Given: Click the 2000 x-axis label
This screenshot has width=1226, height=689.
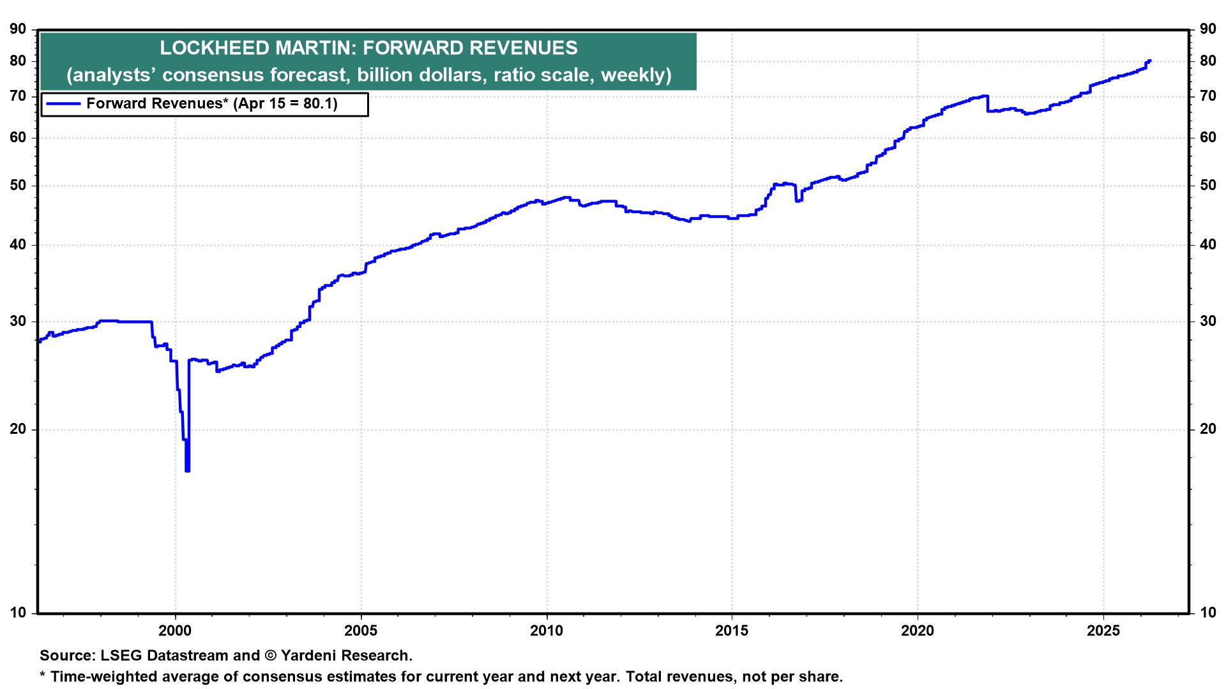Looking at the screenshot, I should 175,631.
